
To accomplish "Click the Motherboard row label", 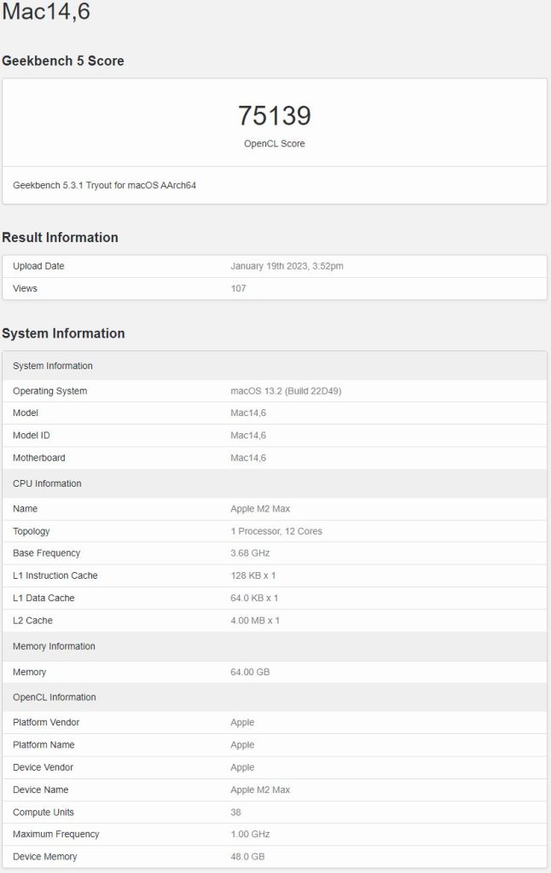I will coord(38,458).
